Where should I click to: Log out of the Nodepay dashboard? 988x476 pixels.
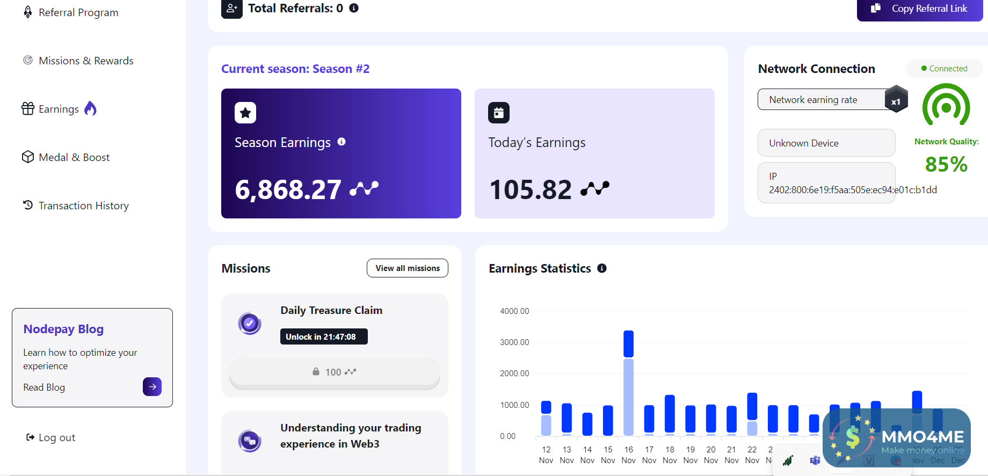point(51,437)
